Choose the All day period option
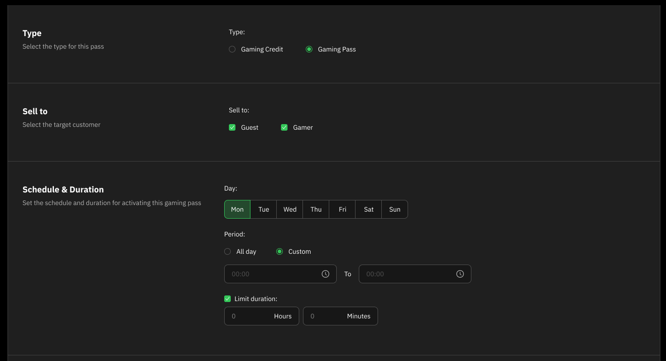The height and width of the screenshot is (361, 666). [x=227, y=251]
